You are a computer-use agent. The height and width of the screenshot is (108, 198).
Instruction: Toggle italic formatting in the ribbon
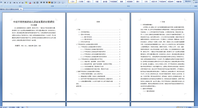point(8,3)
